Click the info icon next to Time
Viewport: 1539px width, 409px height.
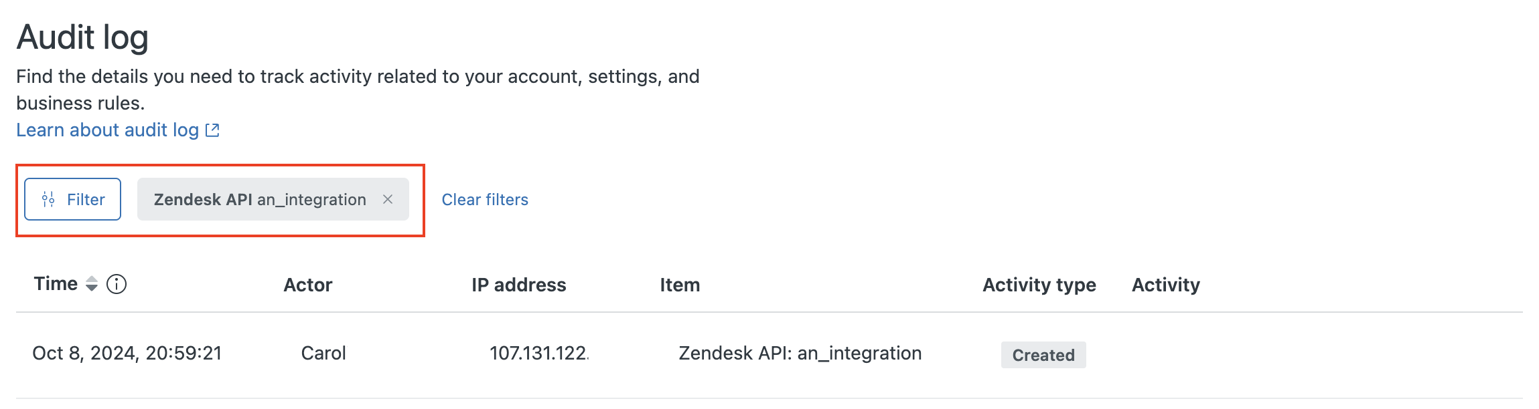pyautogui.click(x=117, y=284)
